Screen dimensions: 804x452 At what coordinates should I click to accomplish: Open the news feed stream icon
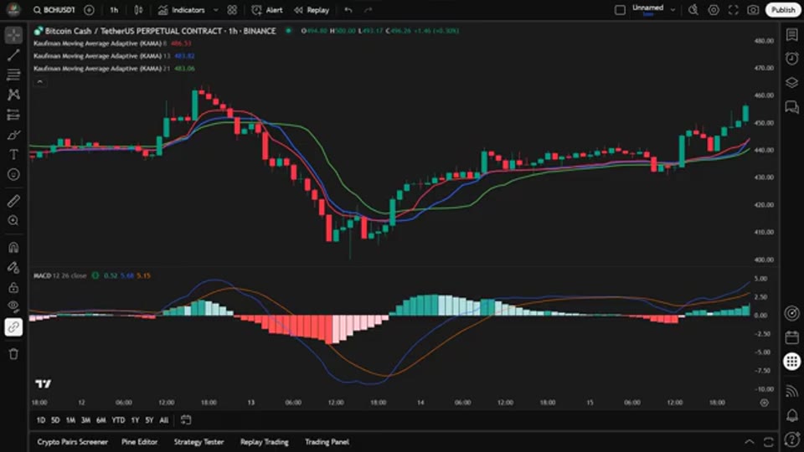click(x=791, y=392)
